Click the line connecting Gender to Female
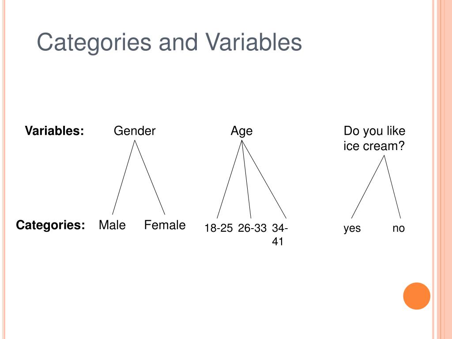This screenshot has height=339, width=452. pos(150,177)
